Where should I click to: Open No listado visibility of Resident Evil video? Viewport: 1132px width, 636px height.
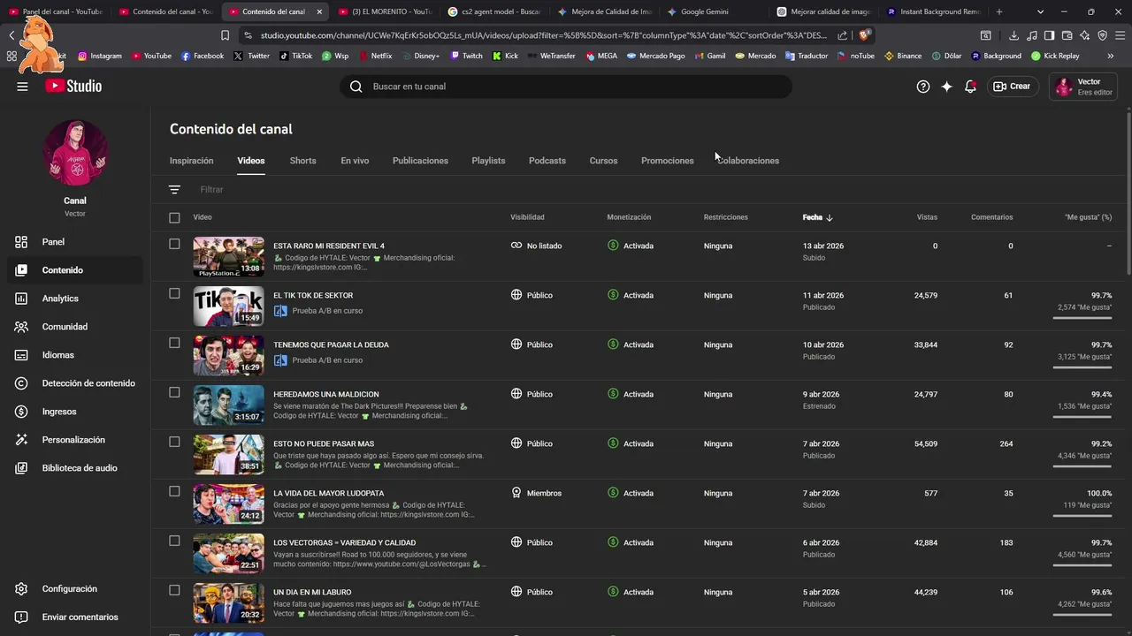click(x=536, y=246)
